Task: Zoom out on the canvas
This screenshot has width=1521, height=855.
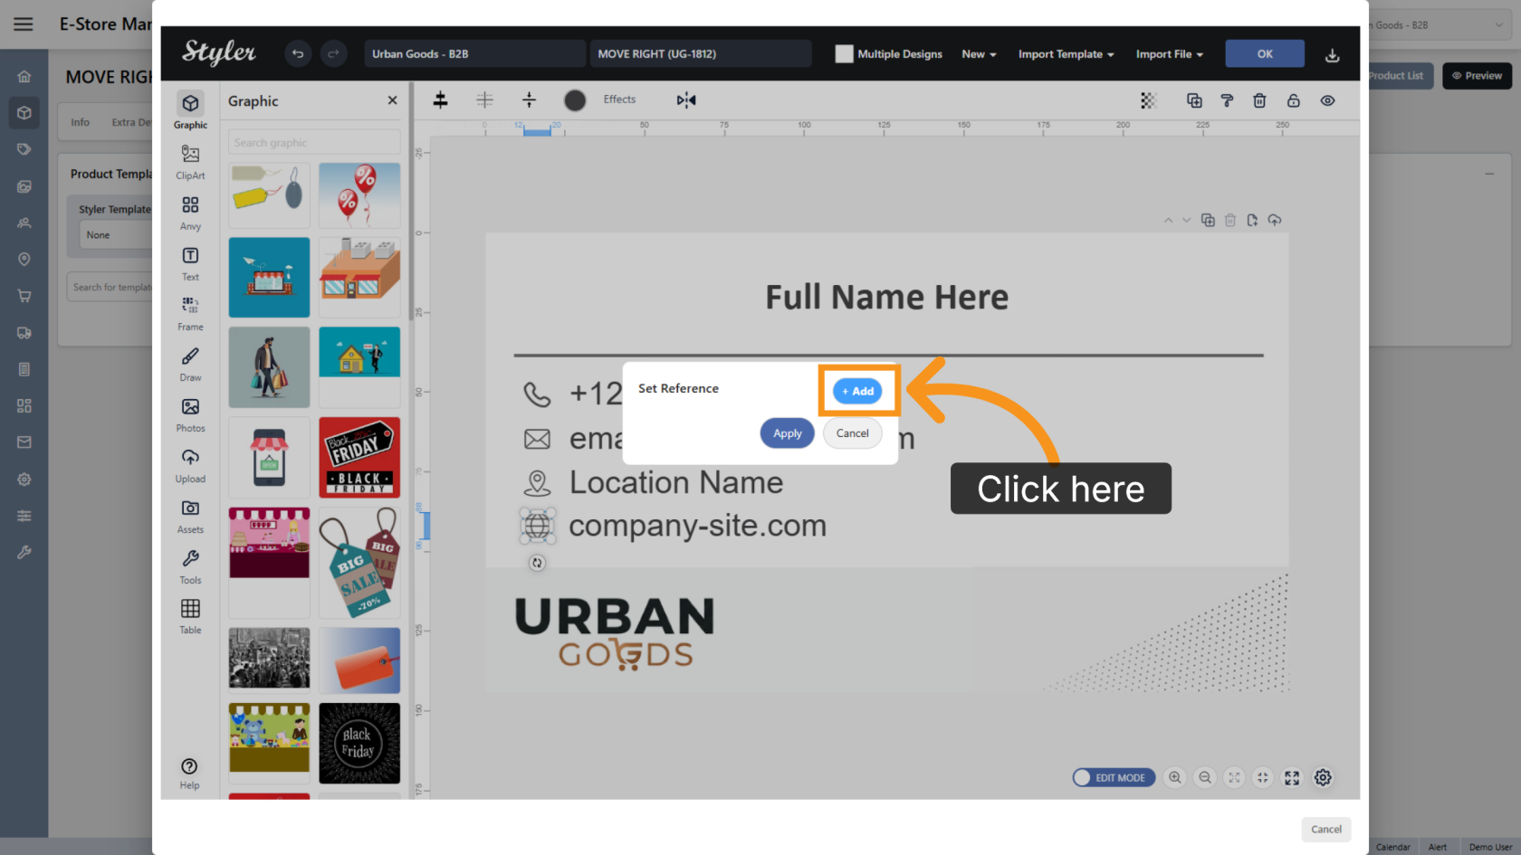Action: click(1205, 777)
